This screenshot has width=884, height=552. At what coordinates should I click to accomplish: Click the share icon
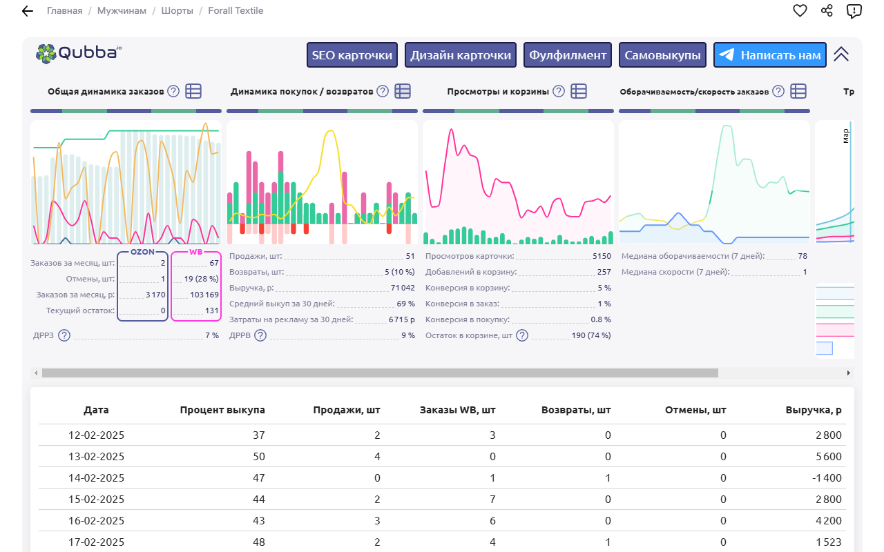coord(827,11)
